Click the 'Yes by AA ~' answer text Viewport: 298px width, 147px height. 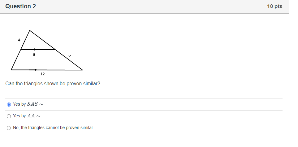pyautogui.click(x=27, y=116)
